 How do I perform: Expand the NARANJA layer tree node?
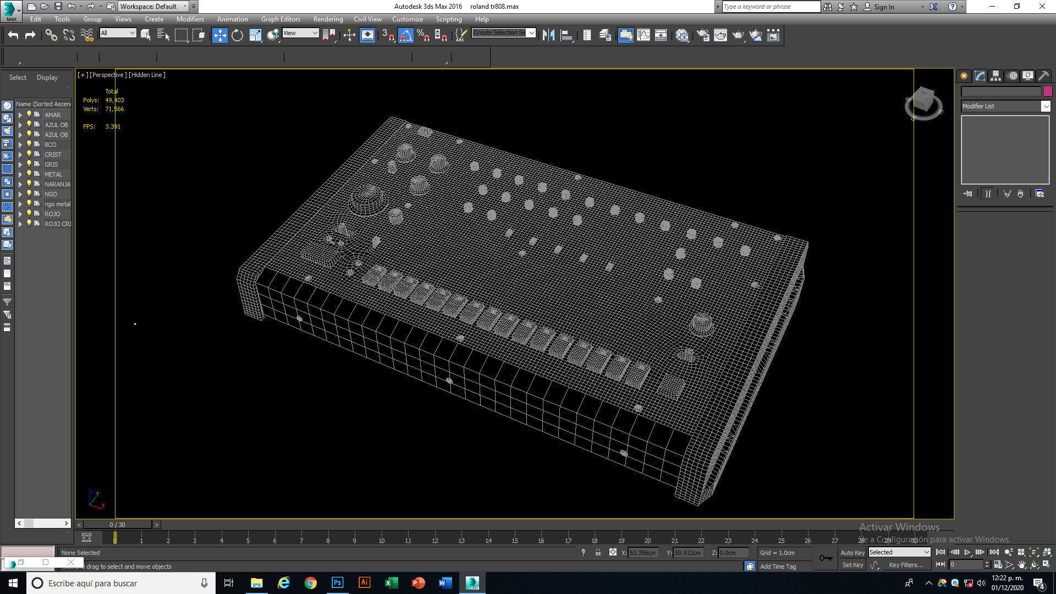coord(20,184)
